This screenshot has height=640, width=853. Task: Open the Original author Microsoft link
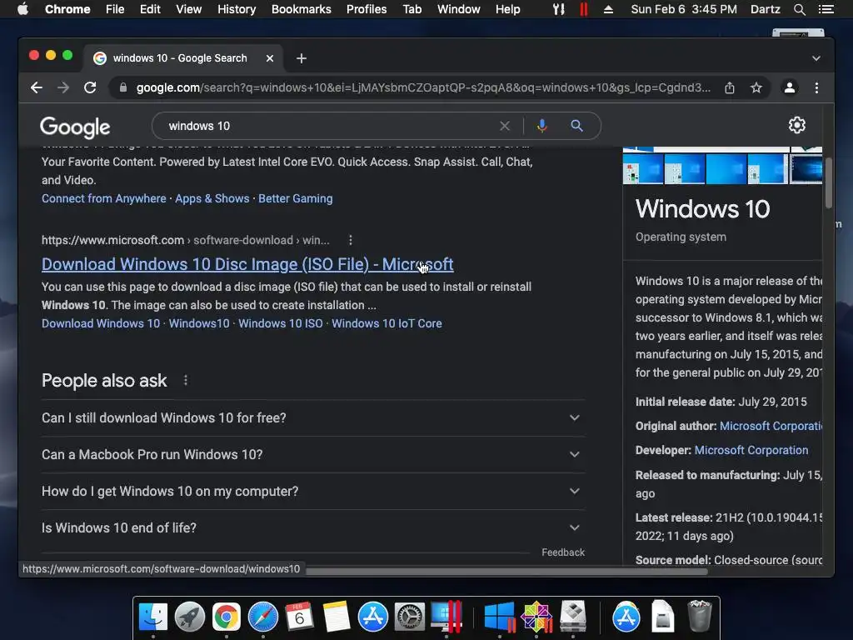[771, 426]
